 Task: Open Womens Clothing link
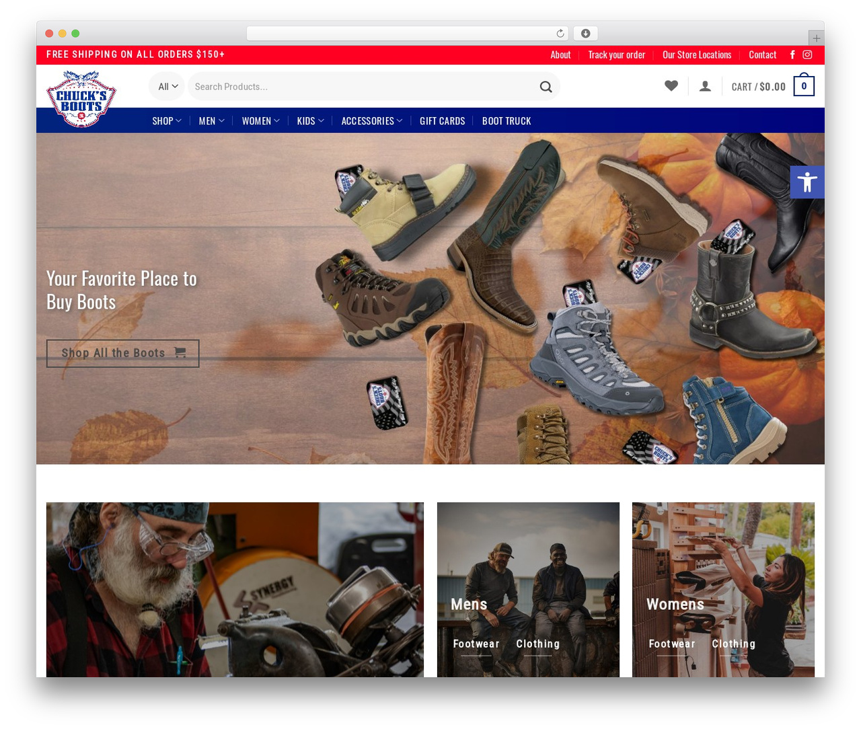tap(734, 644)
